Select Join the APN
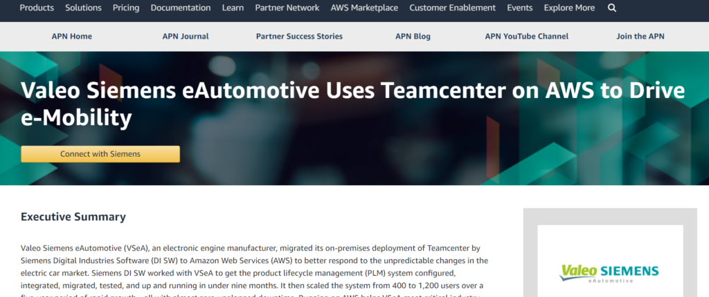The image size is (709, 297). coord(640,37)
